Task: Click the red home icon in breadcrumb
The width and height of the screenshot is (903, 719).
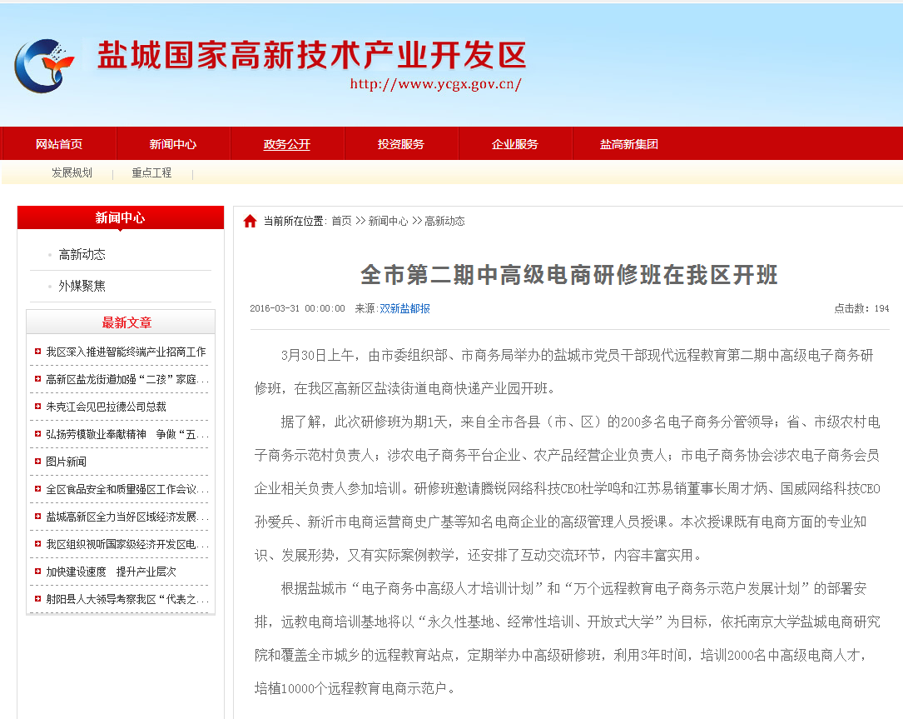Action: pyautogui.click(x=250, y=222)
